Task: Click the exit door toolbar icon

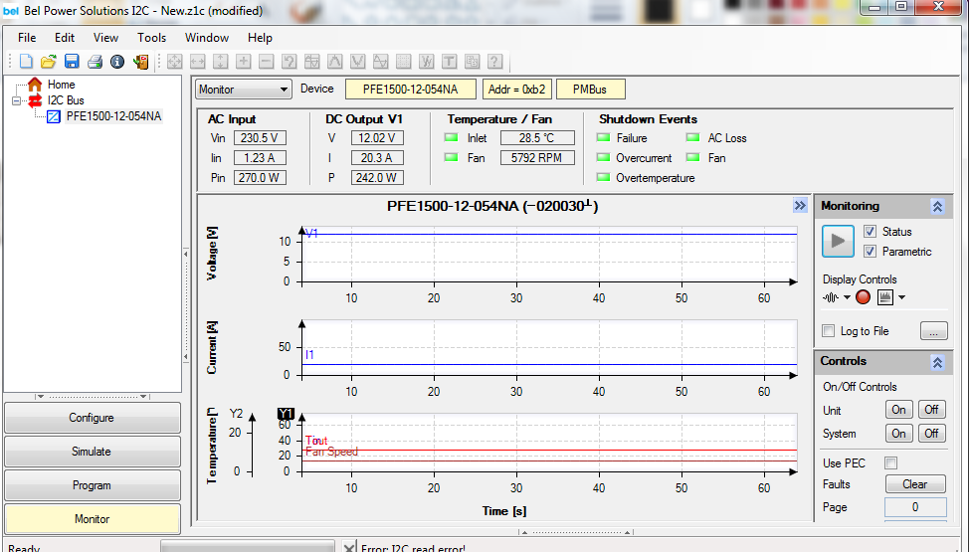Action: [x=140, y=62]
